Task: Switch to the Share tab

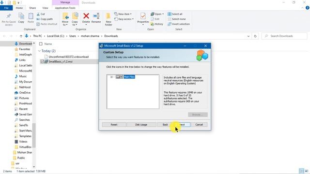Action: click(x=32, y=8)
